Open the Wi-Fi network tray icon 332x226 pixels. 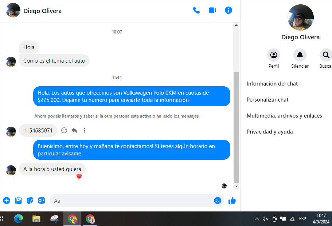(292, 219)
